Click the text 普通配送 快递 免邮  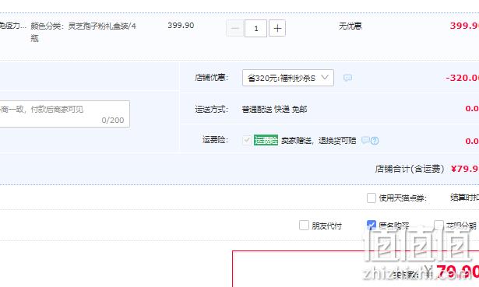click(274, 109)
